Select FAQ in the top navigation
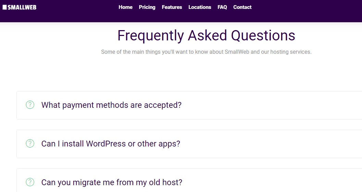The width and height of the screenshot is (362, 192). pos(222,7)
